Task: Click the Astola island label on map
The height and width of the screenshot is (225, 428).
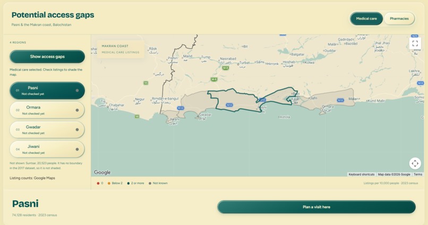Action: (285, 117)
